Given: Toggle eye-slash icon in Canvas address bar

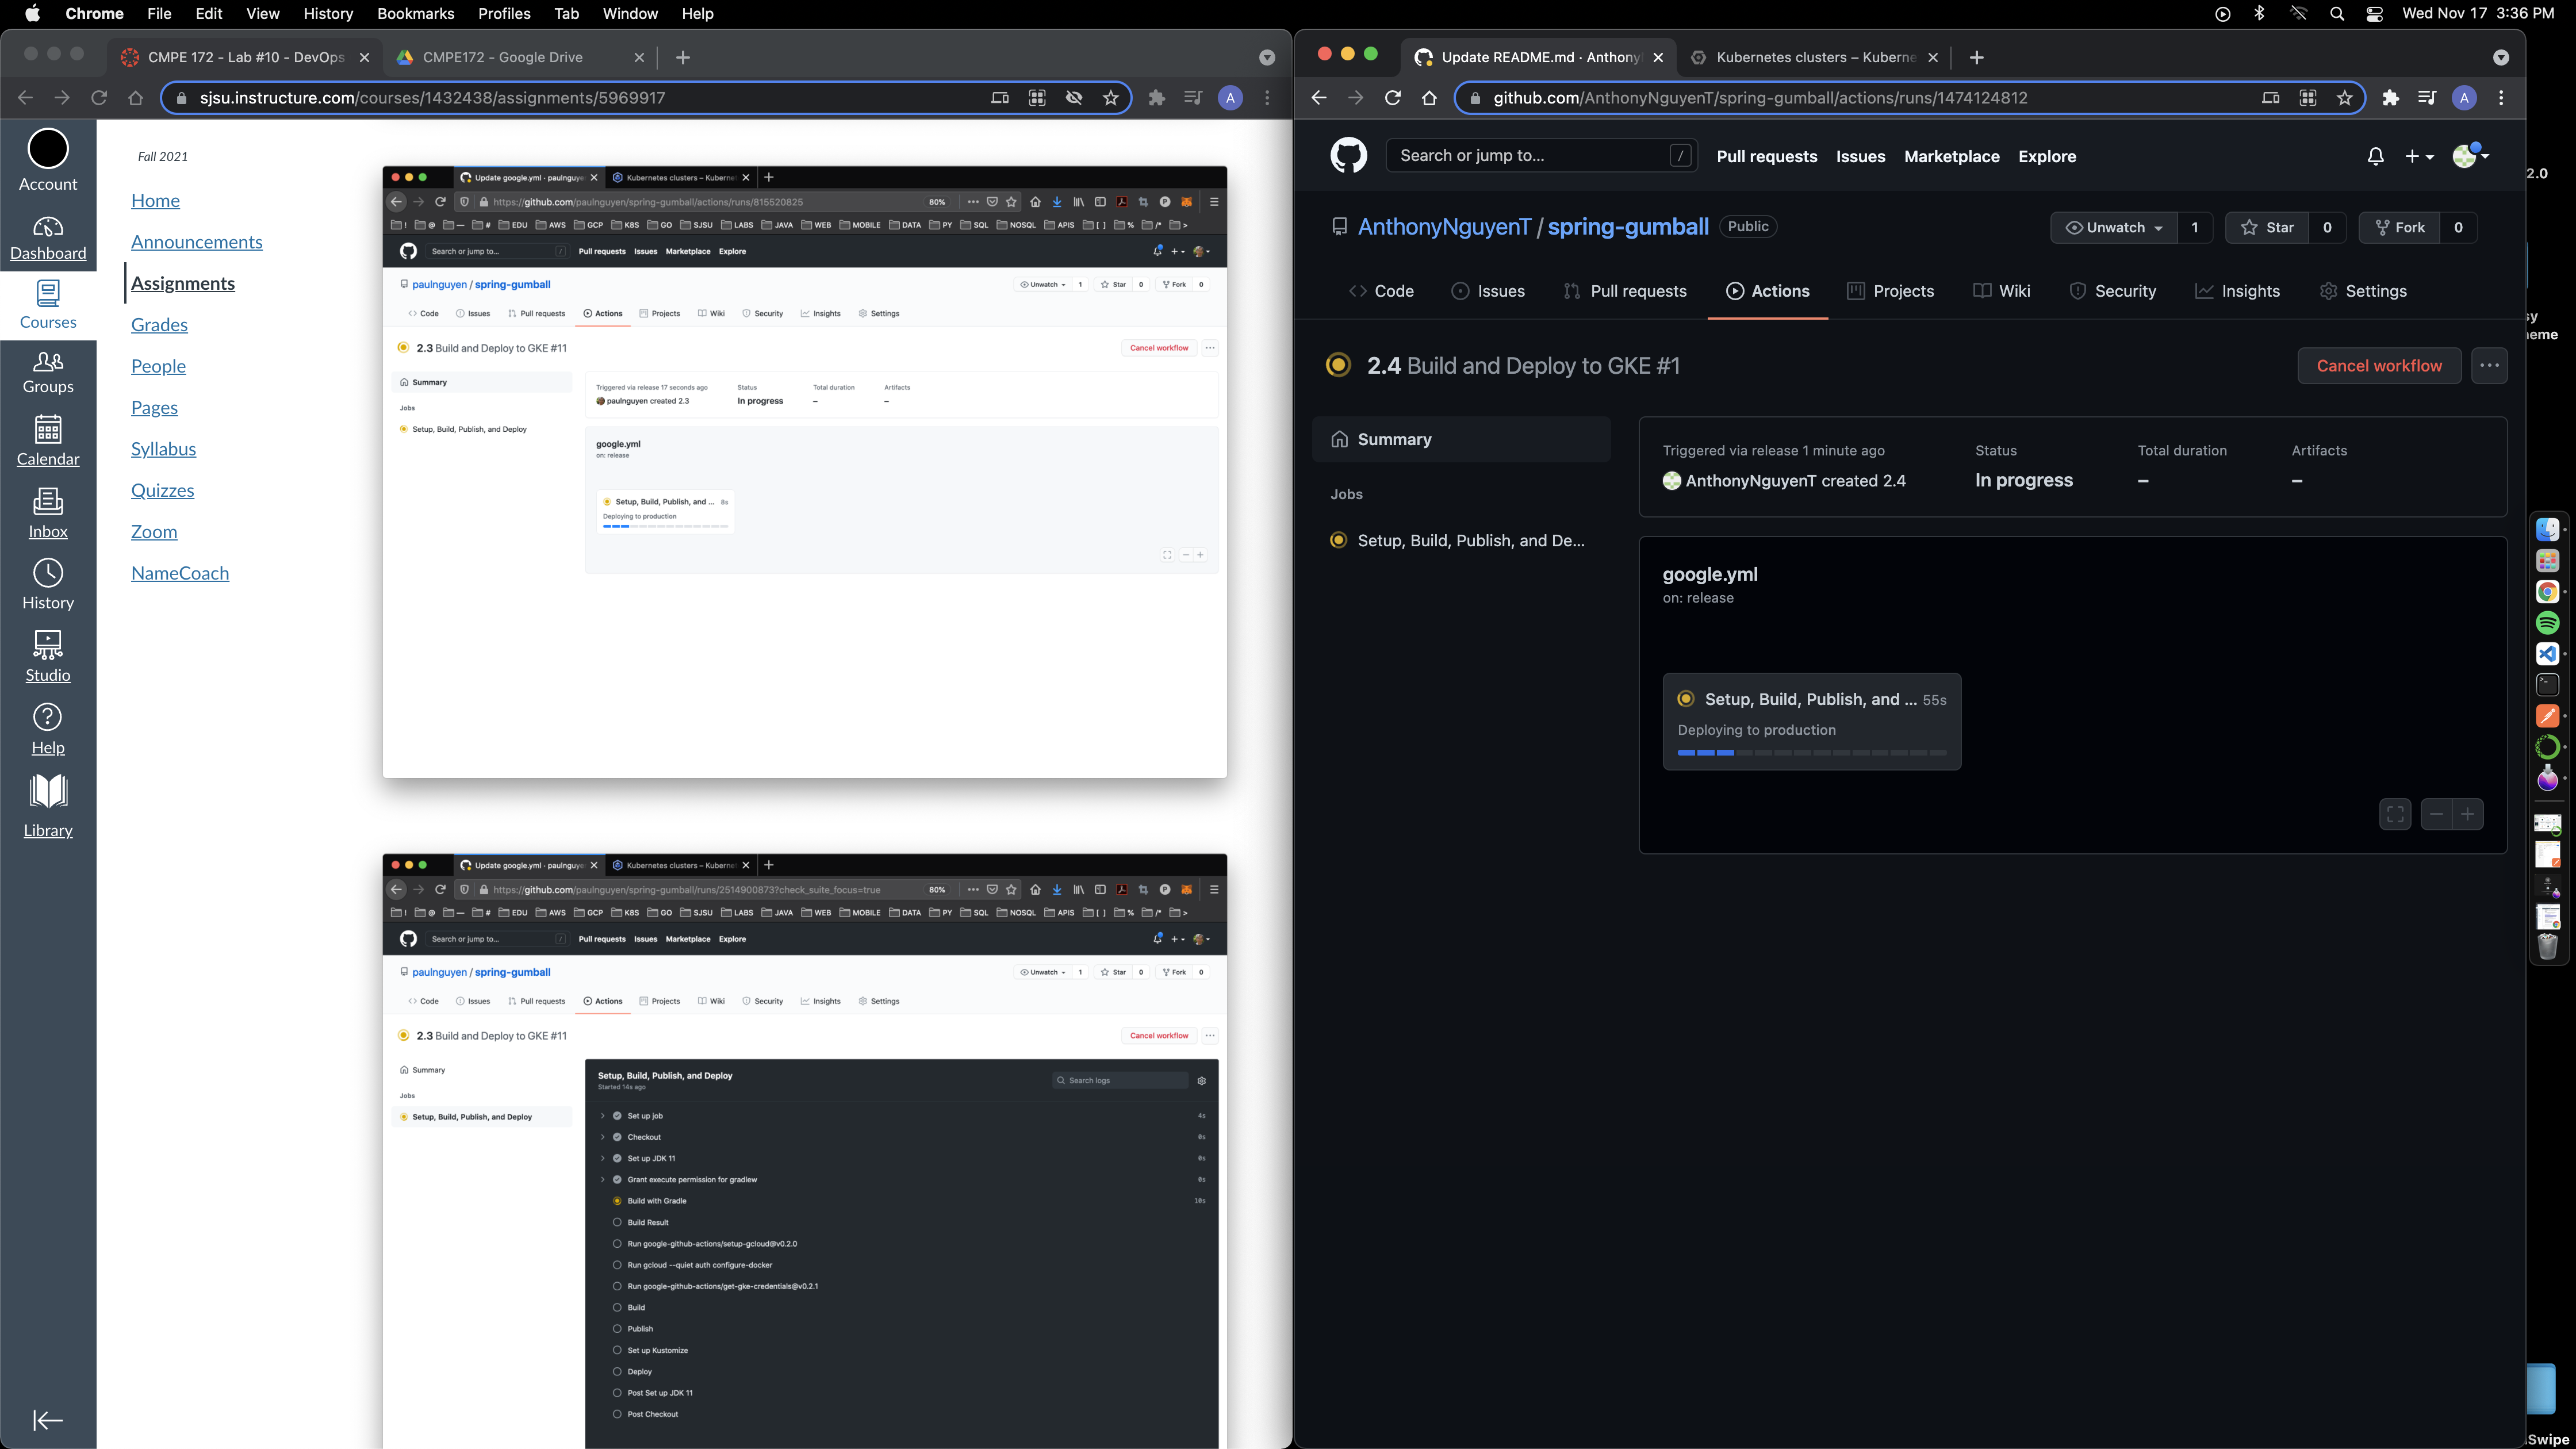Looking at the screenshot, I should point(1074,98).
